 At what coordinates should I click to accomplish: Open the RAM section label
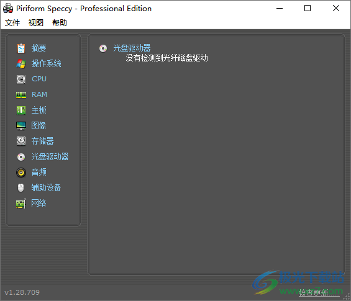pyautogui.click(x=39, y=94)
